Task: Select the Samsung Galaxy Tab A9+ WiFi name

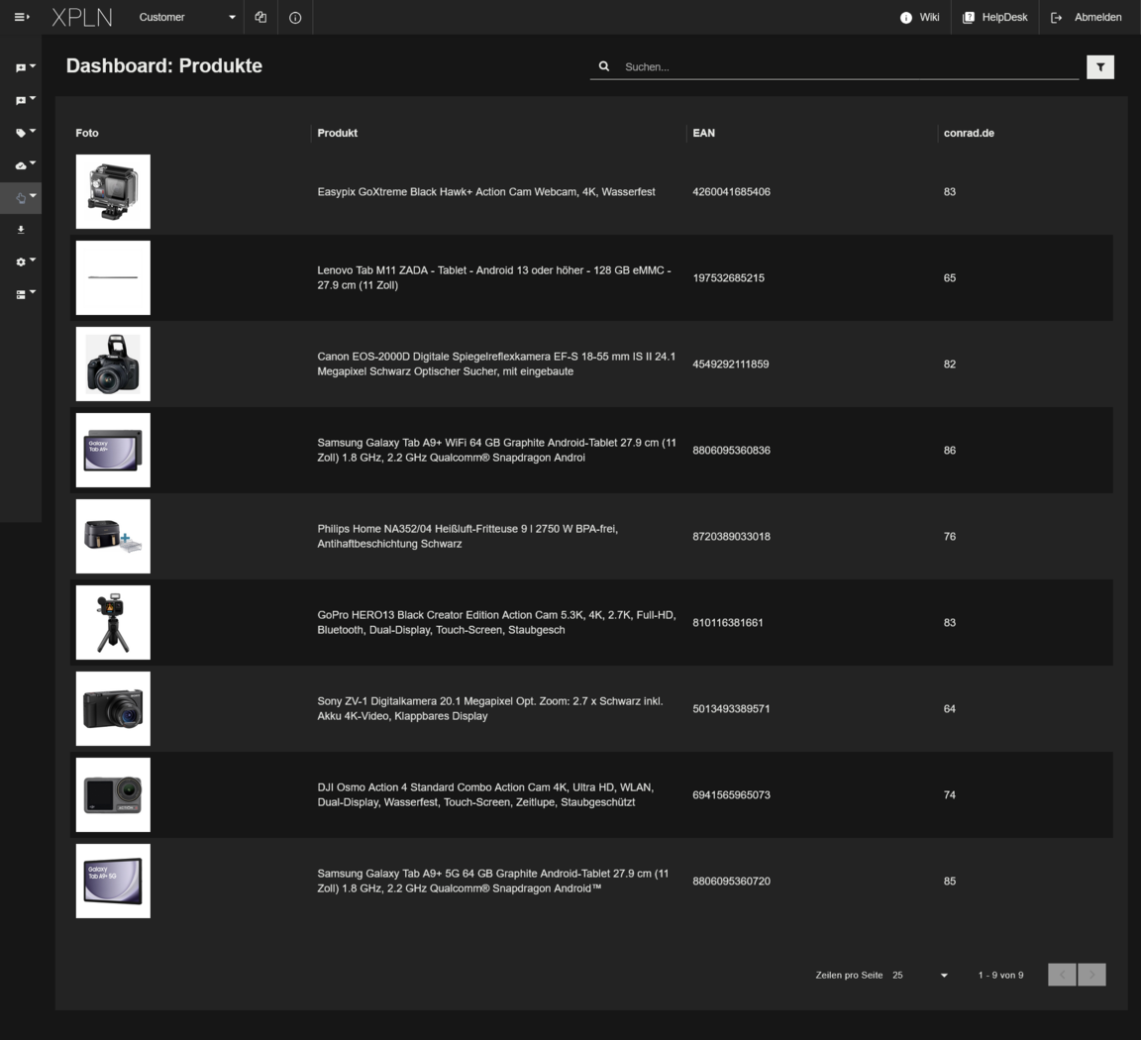Action: (496, 450)
